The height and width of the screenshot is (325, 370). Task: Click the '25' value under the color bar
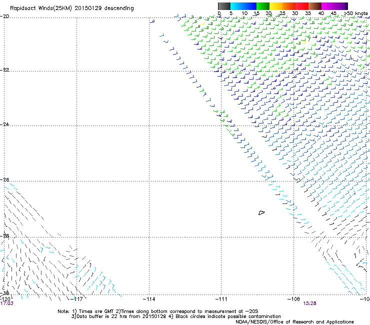pyautogui.click(x=282, y=13)
